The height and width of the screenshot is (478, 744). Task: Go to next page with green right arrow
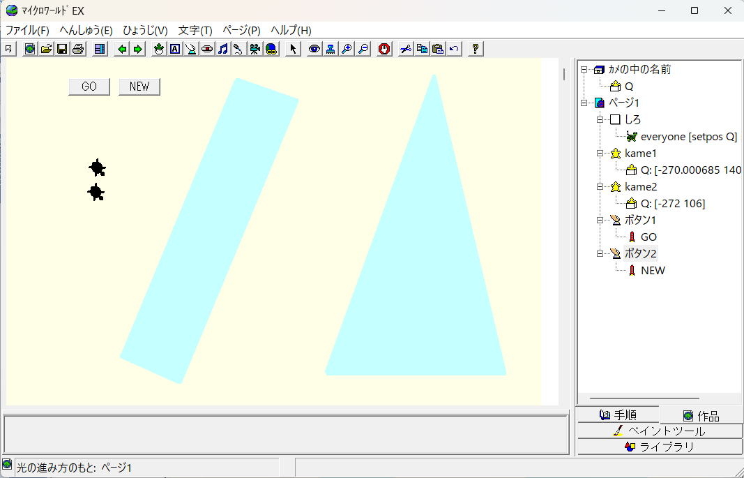[x=137, y=48]
